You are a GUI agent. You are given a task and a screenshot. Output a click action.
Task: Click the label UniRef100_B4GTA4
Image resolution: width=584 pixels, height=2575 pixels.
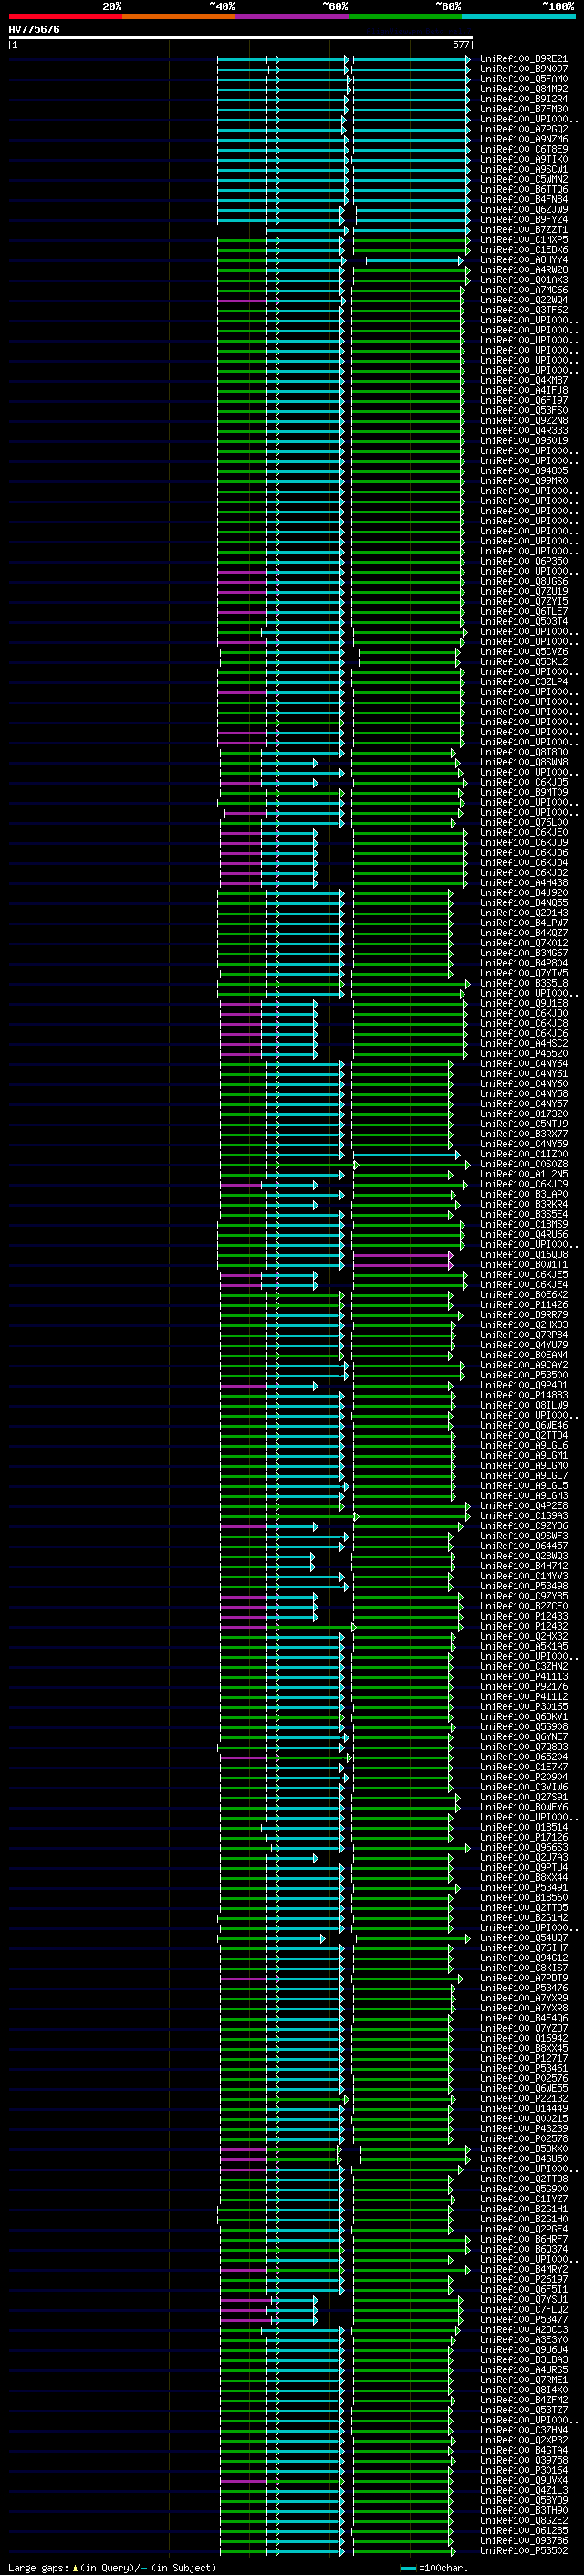pyautogui.click(x=524, y=2449)
